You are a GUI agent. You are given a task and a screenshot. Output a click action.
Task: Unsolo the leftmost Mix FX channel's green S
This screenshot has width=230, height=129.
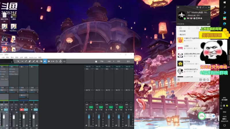coord(91,107)
